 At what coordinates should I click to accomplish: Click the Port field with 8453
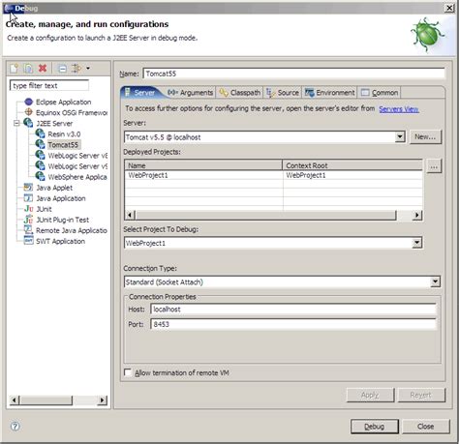tap(293, 324)
